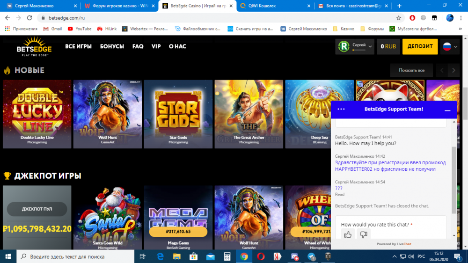The image size is (468, 263).
Task: Open a new Chrome tab
Action: click(x=399, y=6)
